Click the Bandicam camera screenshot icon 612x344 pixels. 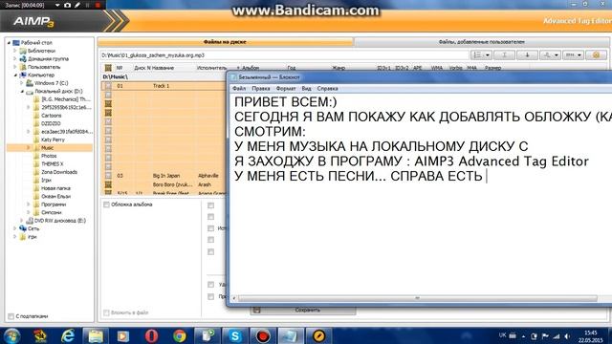tap(68, 5)
